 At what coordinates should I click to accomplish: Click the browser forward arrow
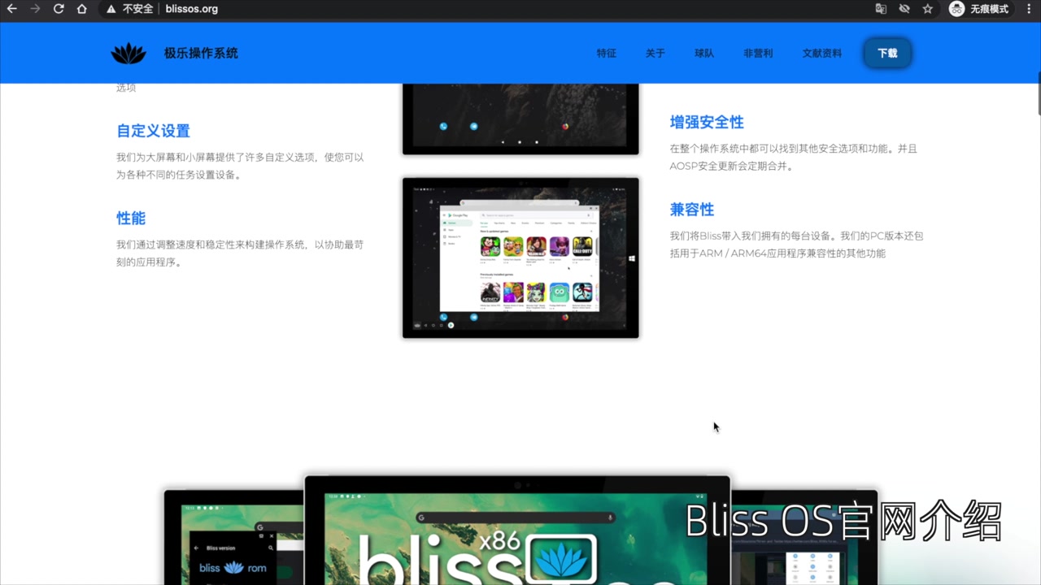click(x=35, y=9)
